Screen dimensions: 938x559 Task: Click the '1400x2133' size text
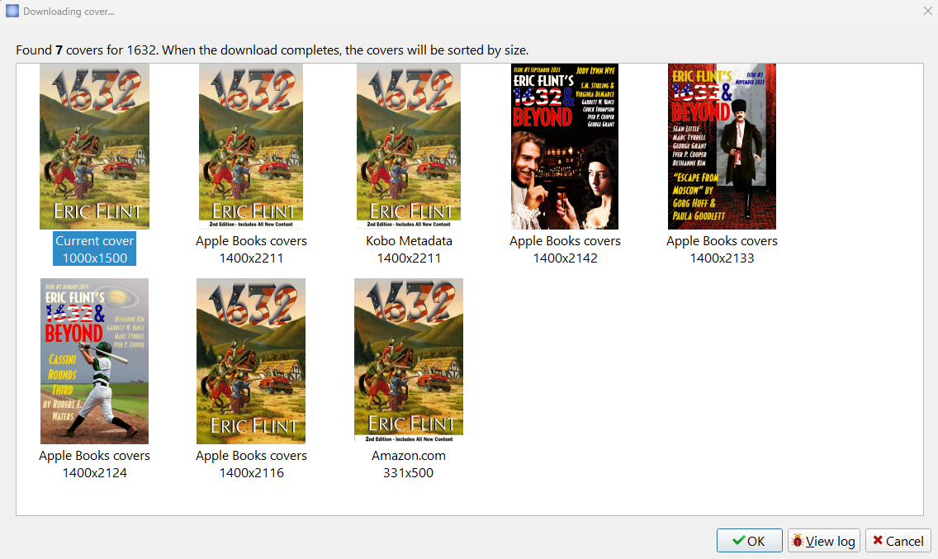(722, 258)
